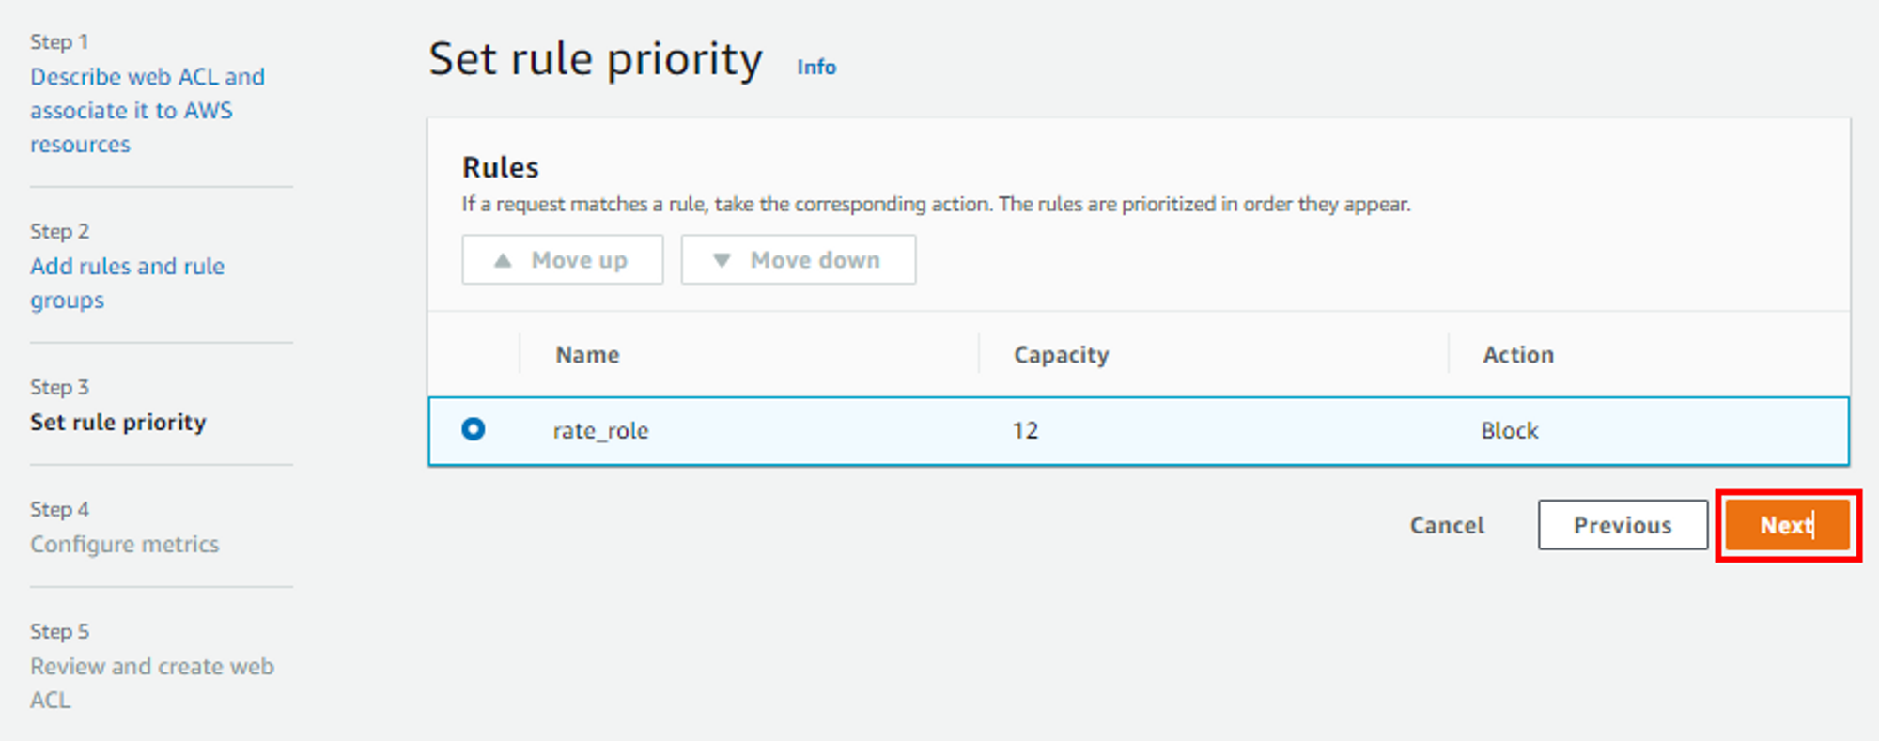
Task: Click the rate_role rule name
Action: (600, 430)
